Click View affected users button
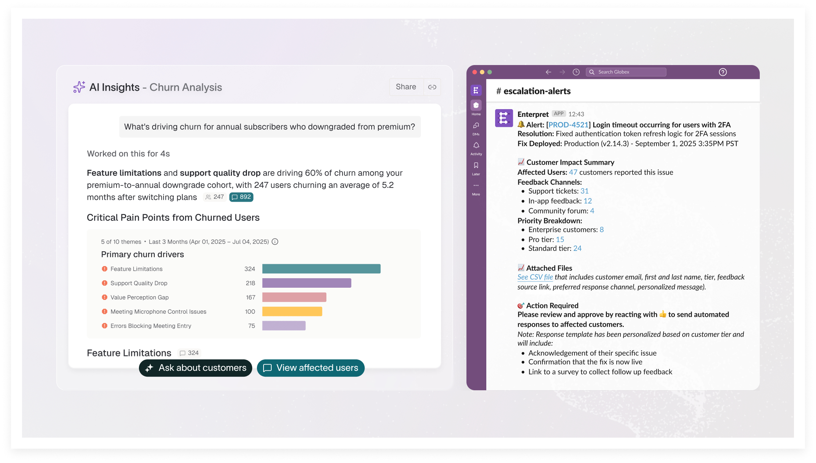This screenshot has height=463, width=816. pyautogui.click(x=311, y=368)
